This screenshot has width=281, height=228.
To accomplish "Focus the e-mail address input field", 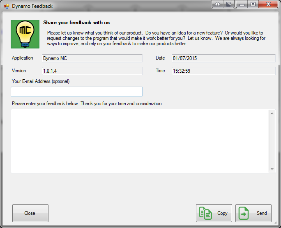I will pyautogui.click(x=76, y=92).
